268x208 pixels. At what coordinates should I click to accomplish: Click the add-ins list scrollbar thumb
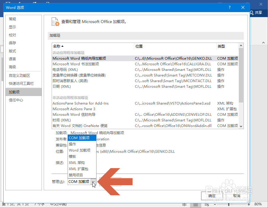[x=241, y=75]
